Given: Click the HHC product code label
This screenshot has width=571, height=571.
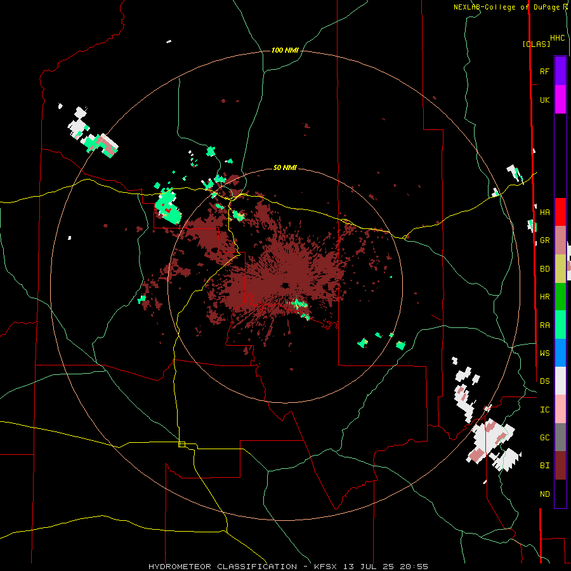Looking at the screenshot, I should pyautogui.click(x=557, y=38).
